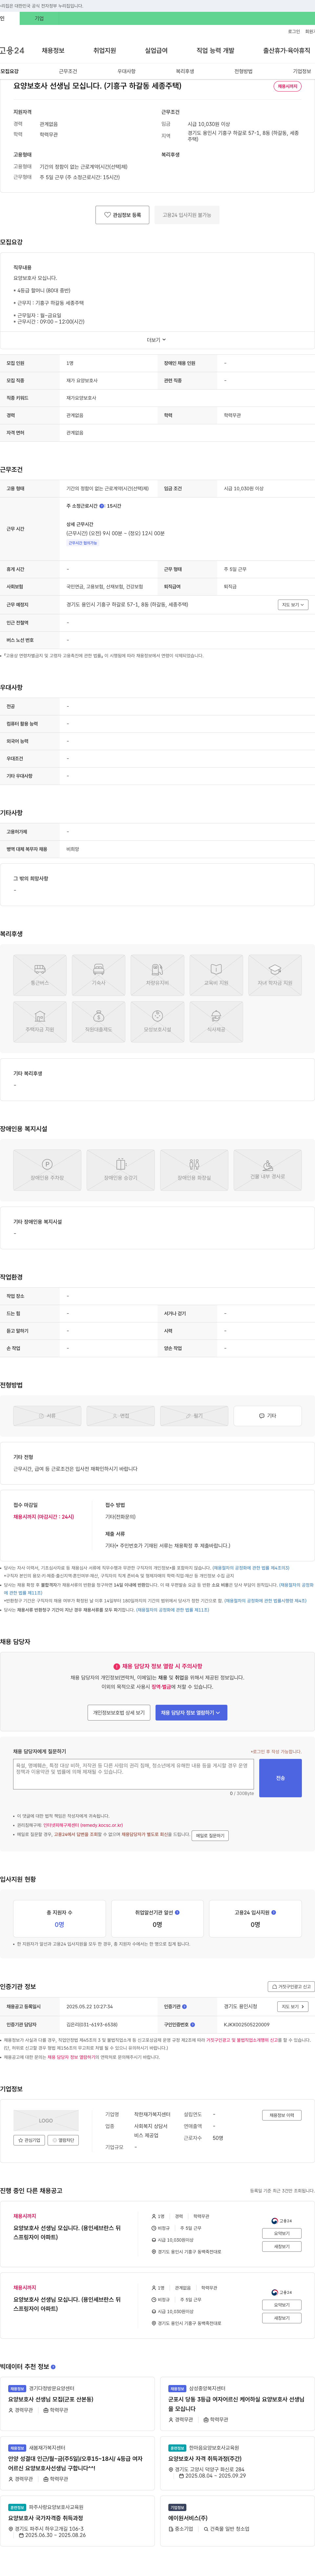Screen dimensions: 315x2576
Task: Click the 메일로 알림받기 button
Action: pos(210,1836)
